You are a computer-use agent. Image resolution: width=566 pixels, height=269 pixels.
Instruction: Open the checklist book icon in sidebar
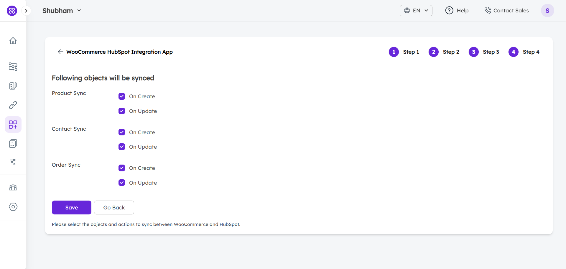pyautogui.click(x=13, y=86)
